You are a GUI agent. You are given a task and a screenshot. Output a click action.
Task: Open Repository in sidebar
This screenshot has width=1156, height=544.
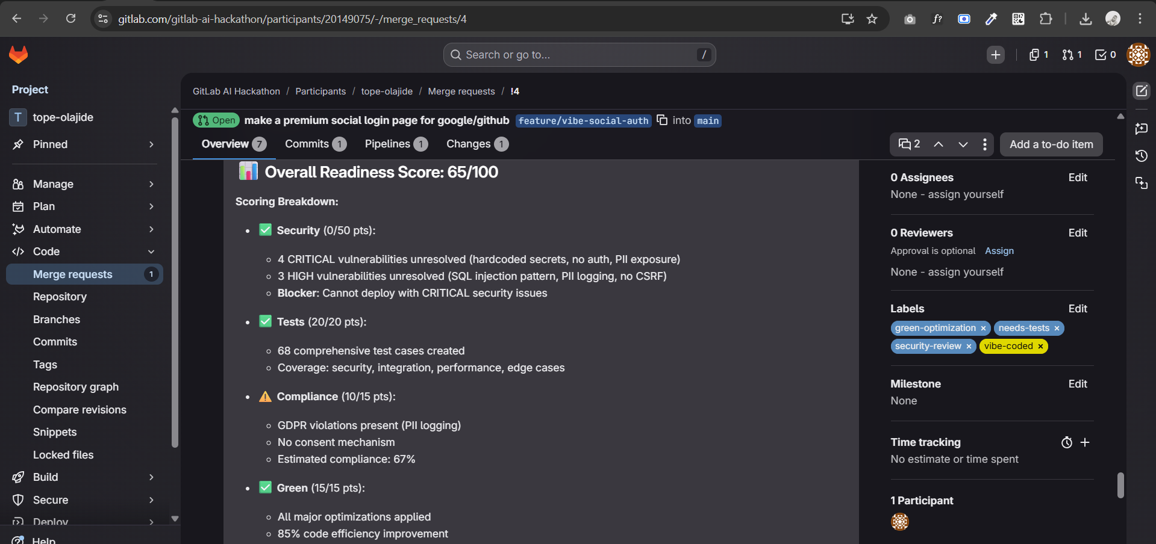pyautogui.click(x=84, y=297)
